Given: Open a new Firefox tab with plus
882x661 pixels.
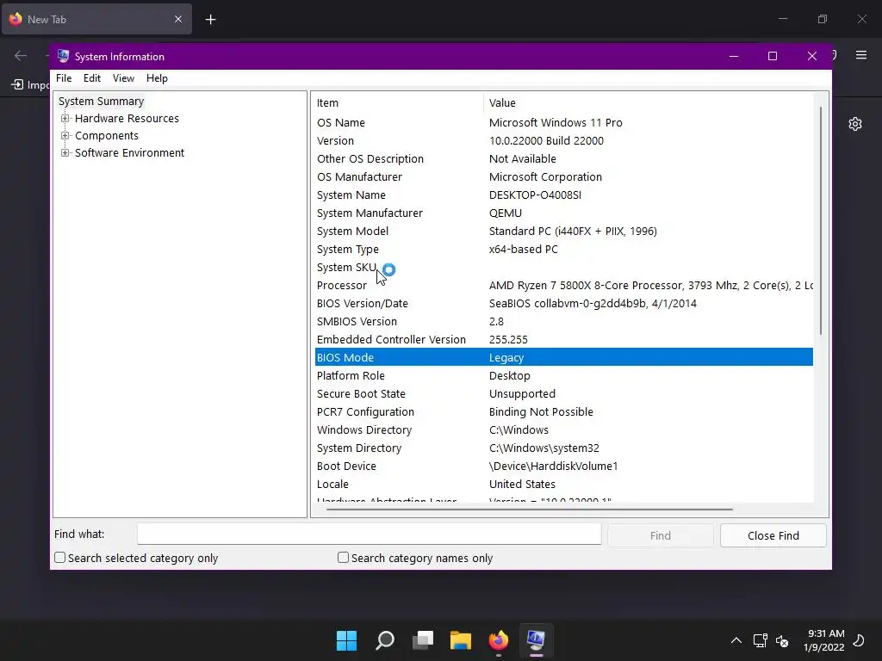Looking at the screenshot, I should click(x=210, y=20).
